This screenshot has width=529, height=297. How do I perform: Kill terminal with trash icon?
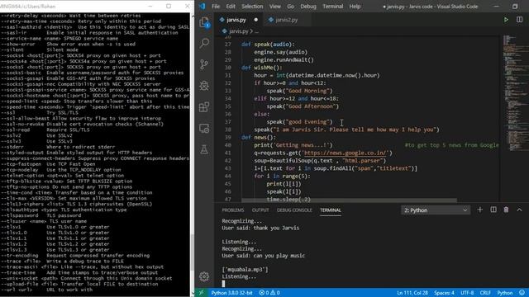coord(506,210)
